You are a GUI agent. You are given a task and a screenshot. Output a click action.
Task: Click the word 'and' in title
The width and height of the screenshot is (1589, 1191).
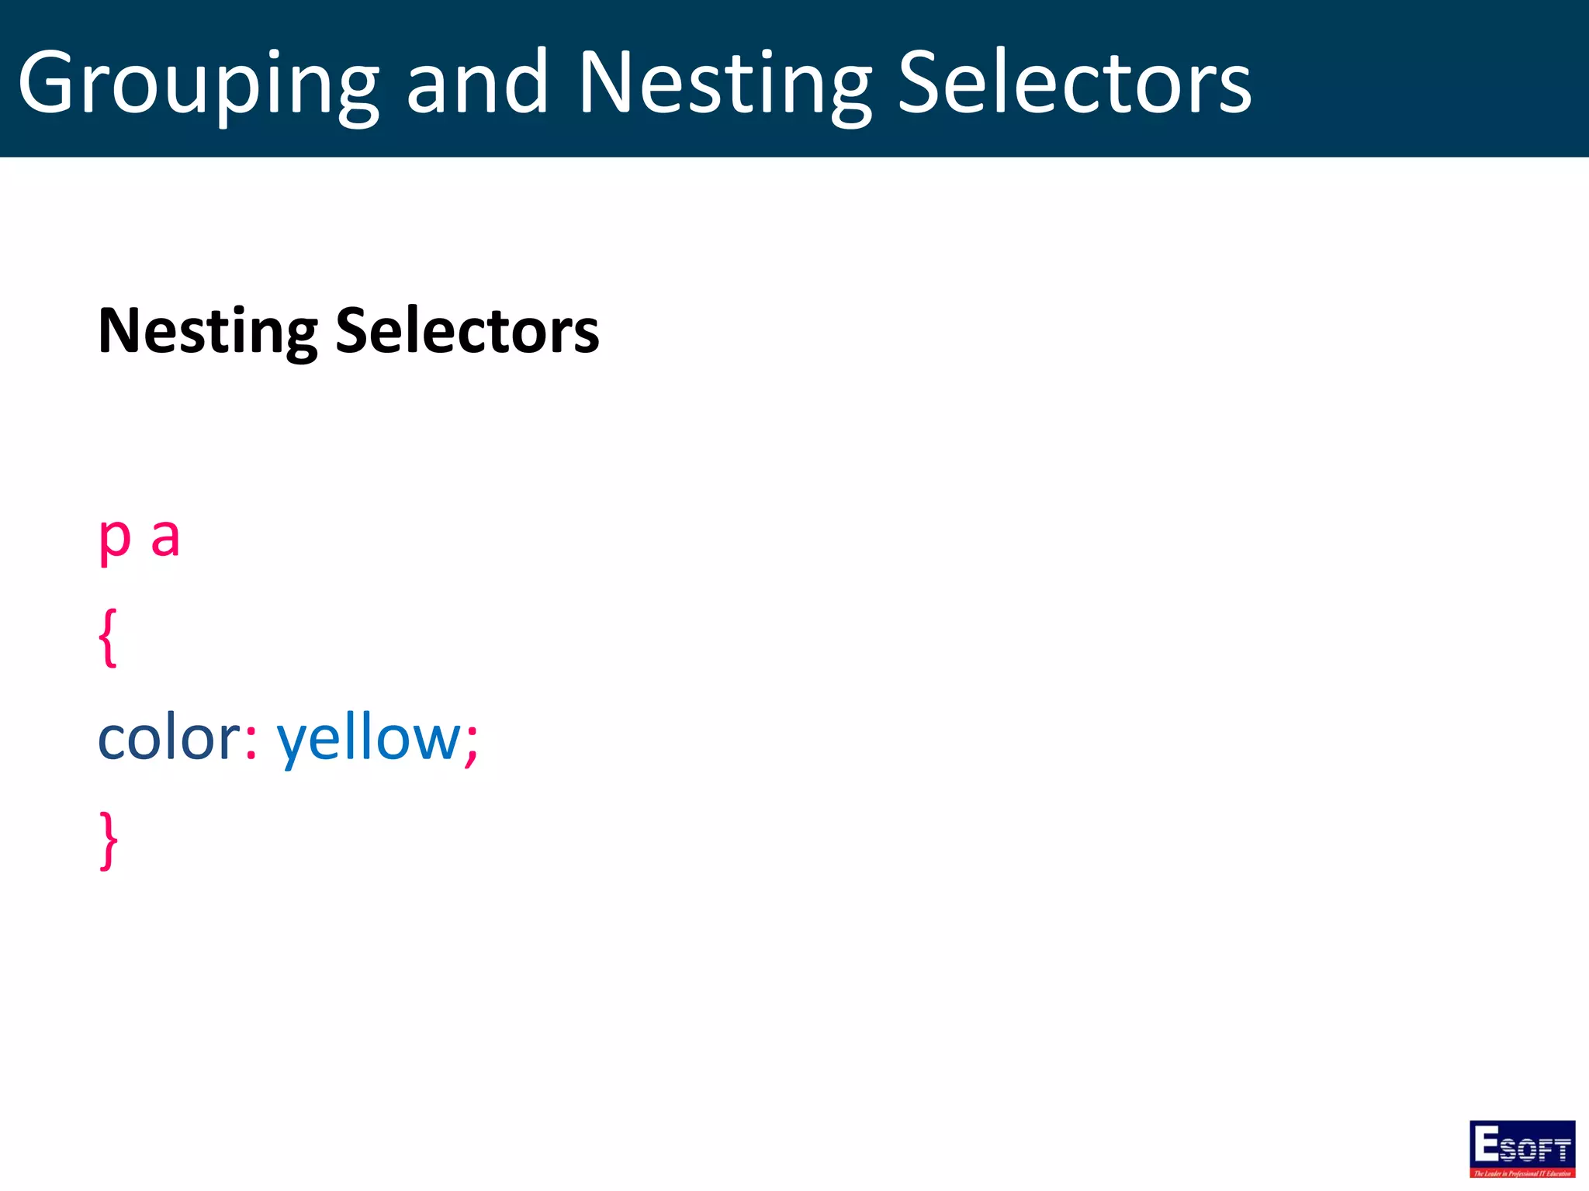[x=477, y=81]
